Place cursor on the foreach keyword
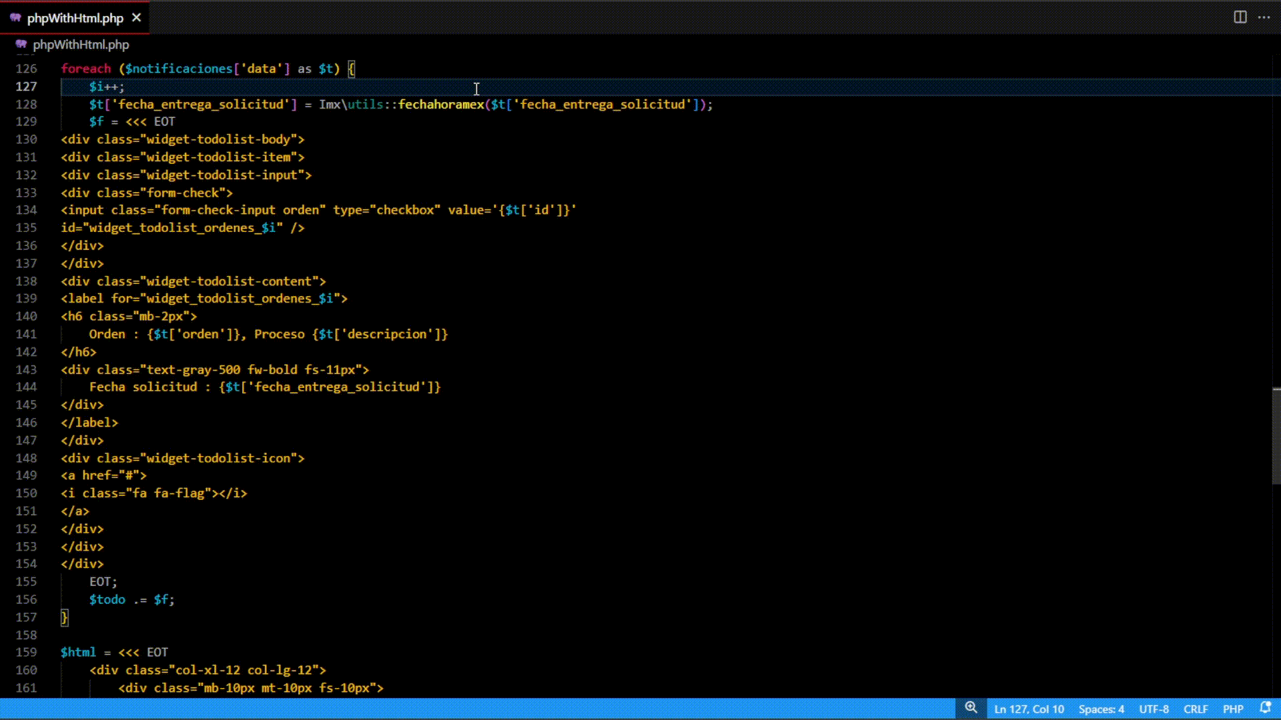 [85, 69]
